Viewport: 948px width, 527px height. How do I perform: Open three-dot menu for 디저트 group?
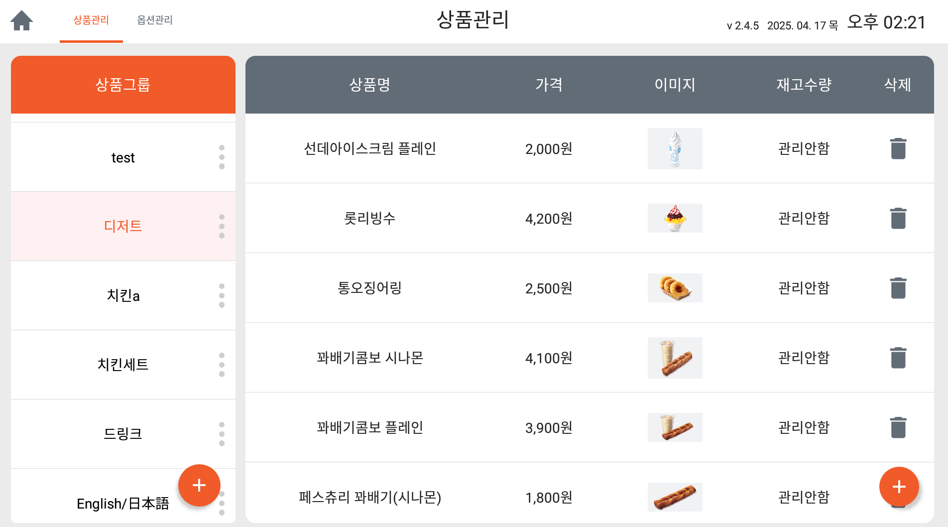[222, 226]
